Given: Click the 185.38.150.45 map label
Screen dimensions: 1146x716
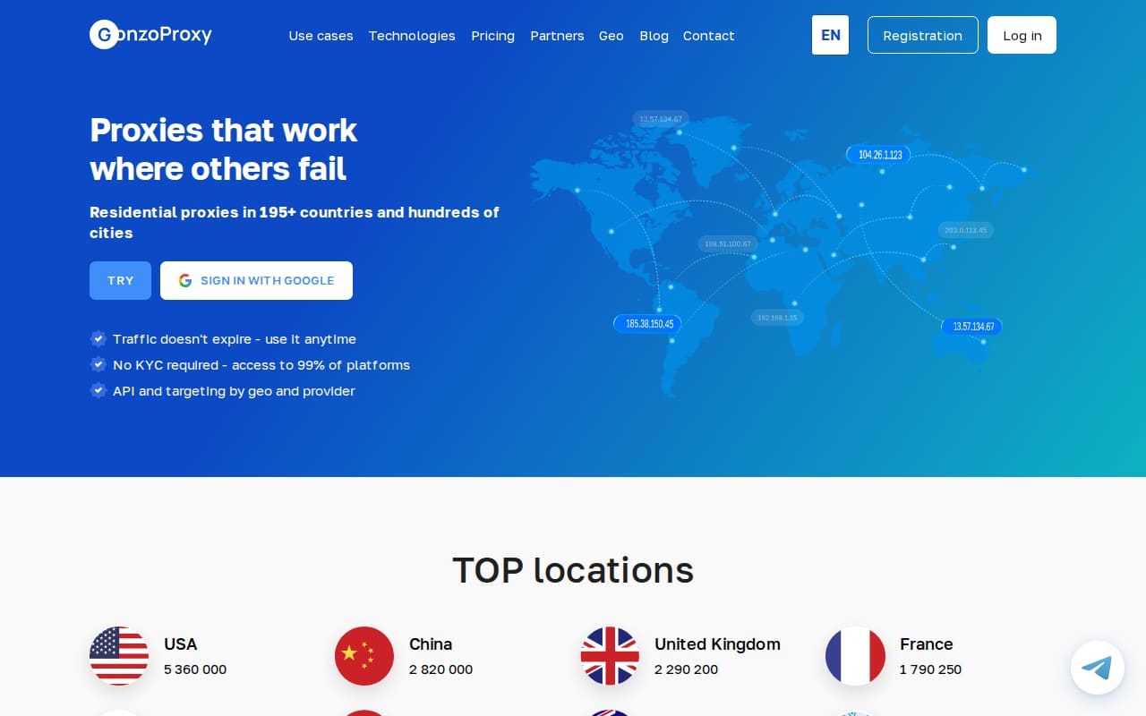Looking at the screenshot, I should [x=647, y=323].
